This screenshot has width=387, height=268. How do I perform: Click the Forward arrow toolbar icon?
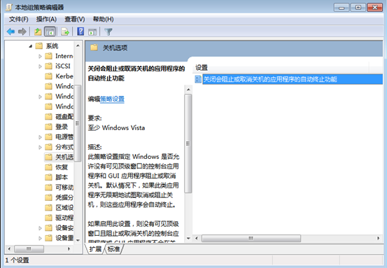(x=22, y=31)
